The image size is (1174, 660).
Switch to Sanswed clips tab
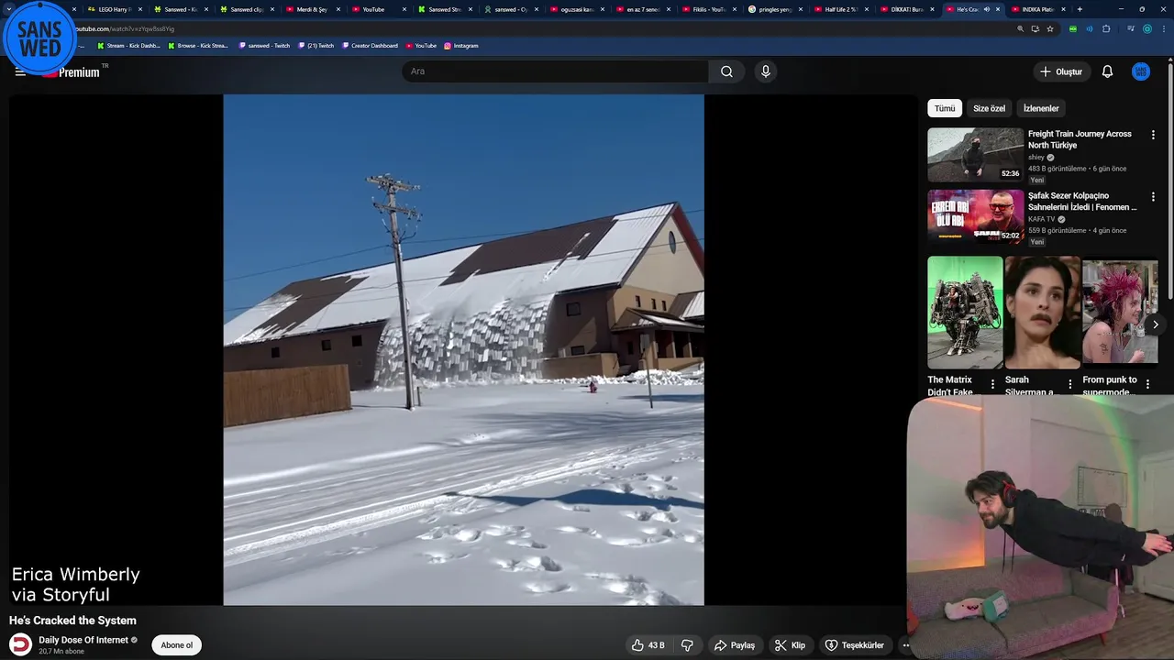pos(246,9)
